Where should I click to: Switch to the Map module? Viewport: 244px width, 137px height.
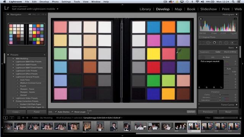tap(178, 9)
